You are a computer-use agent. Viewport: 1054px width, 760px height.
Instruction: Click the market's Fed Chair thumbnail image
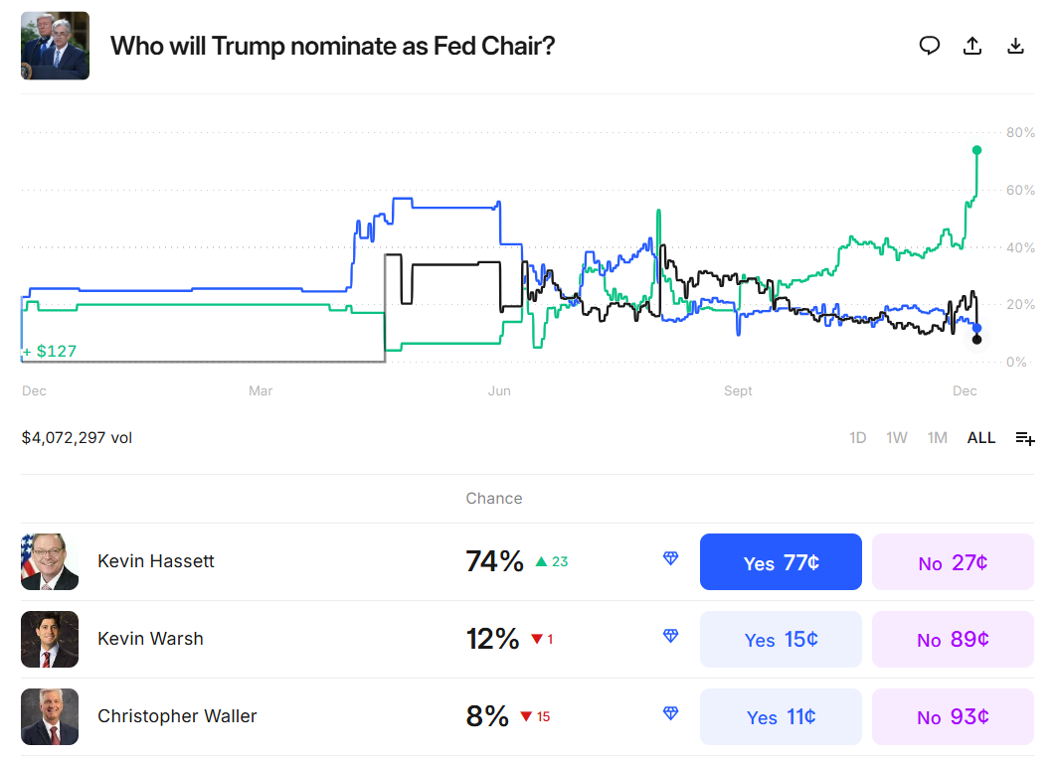(x=55, y=45)
